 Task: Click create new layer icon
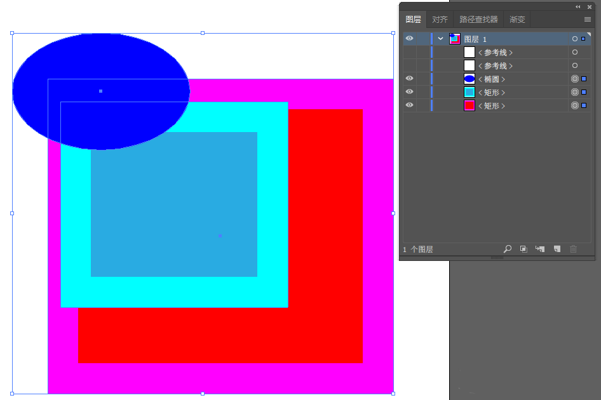pyautogui.click(x=557, y=249)
